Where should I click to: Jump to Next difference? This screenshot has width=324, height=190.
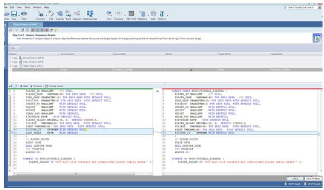24,86
